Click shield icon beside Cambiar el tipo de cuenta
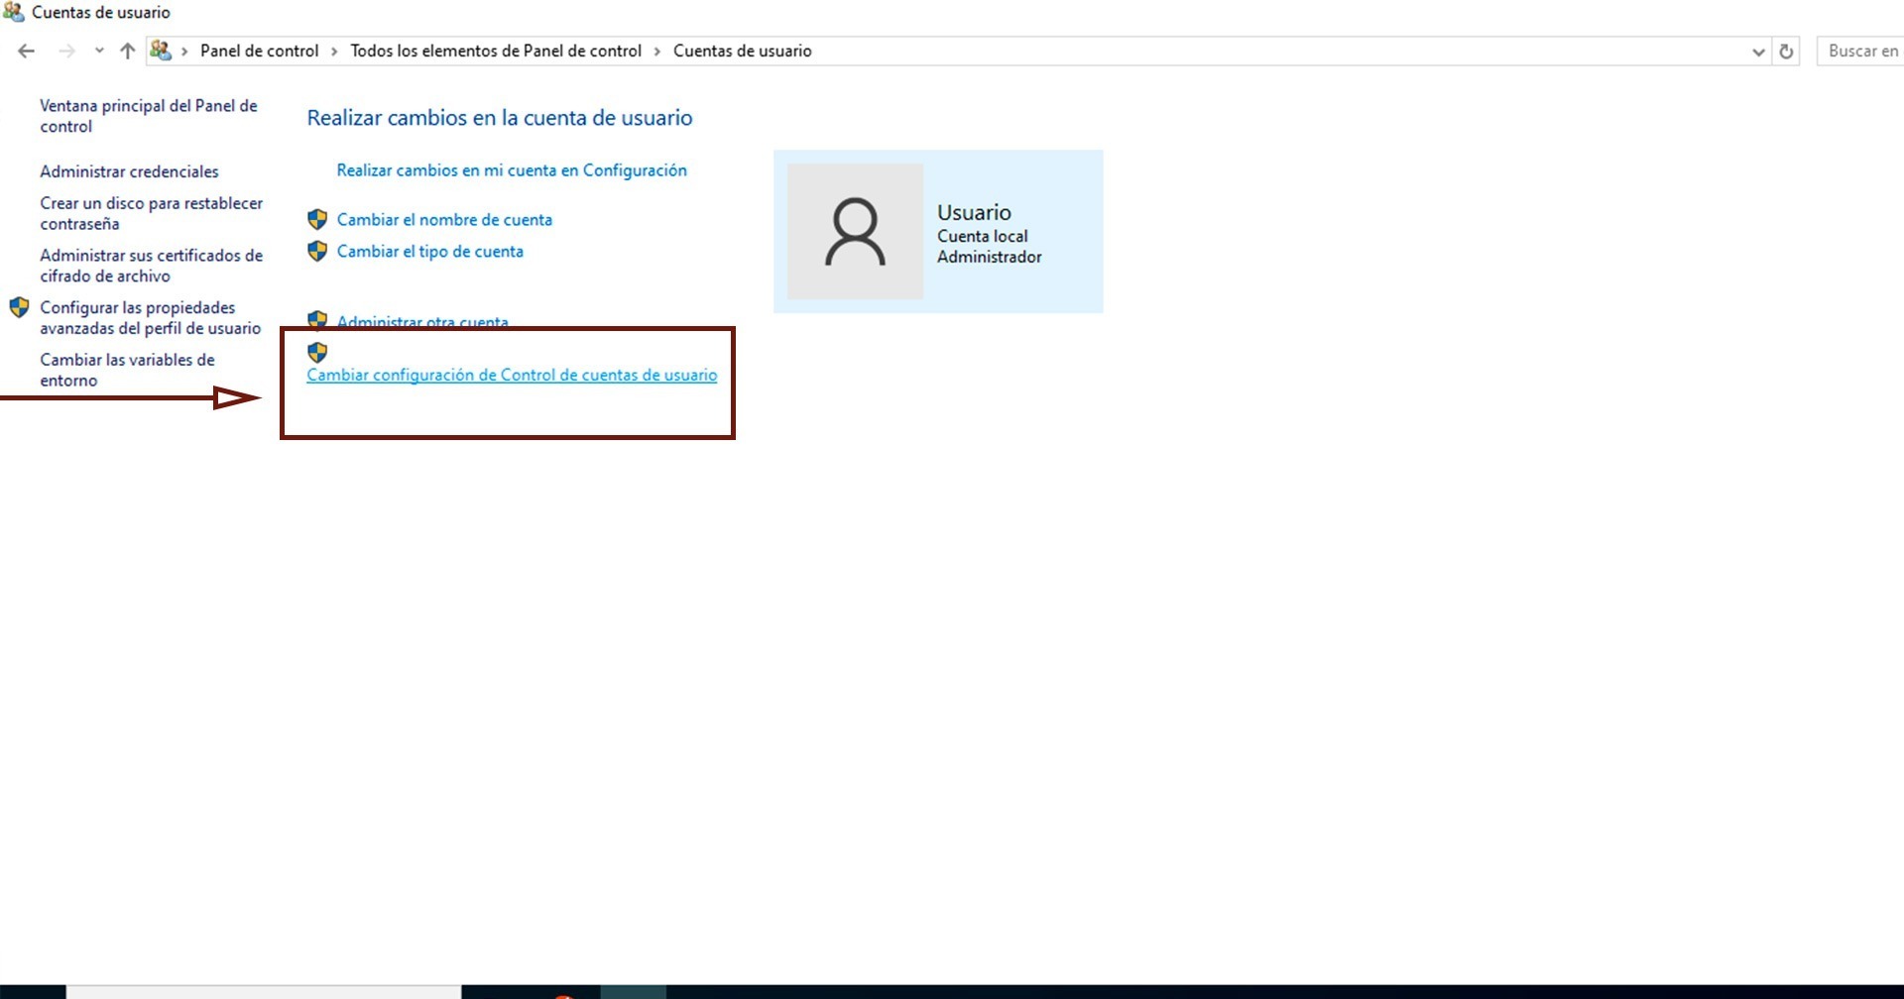Screen dimensions: 1904x999 point(317,252)
